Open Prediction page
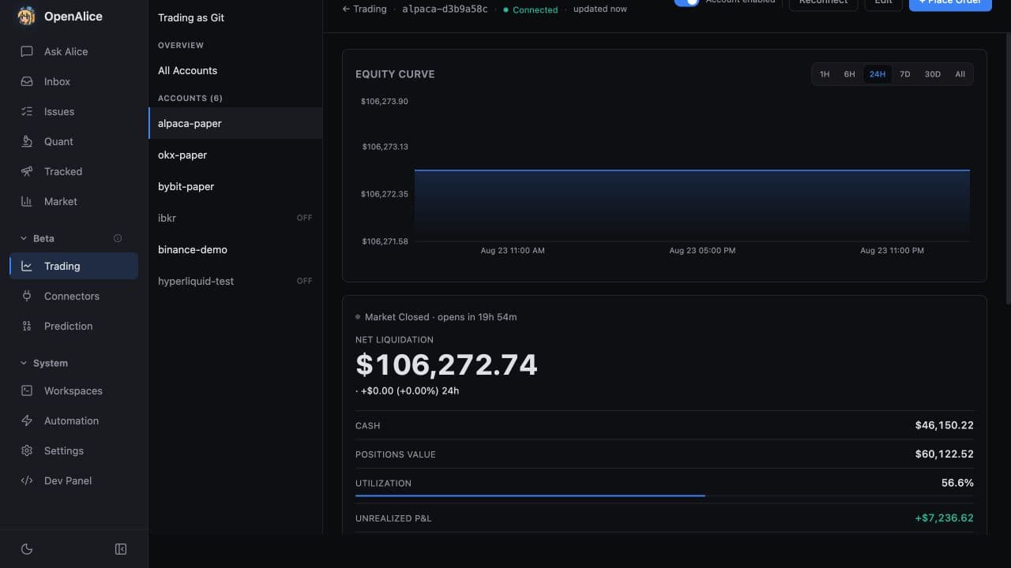1011x568 pixels. pos(74,326)
